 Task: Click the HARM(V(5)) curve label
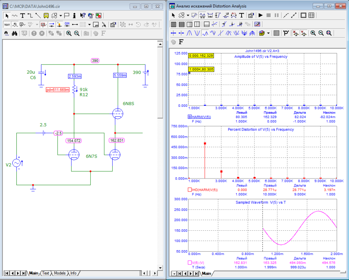coord(202,117)
